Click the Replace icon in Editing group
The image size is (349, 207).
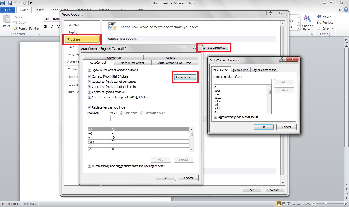pos(319,23)
